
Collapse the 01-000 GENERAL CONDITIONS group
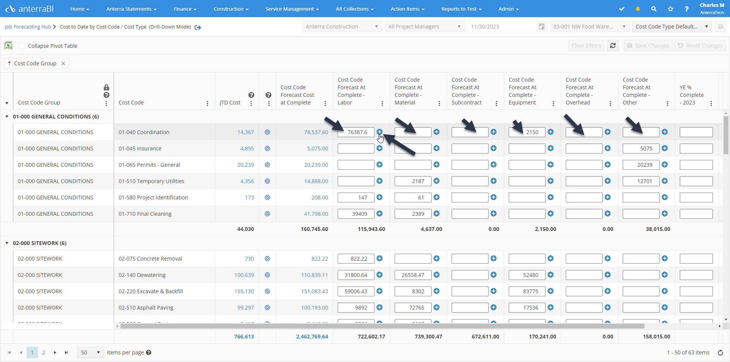[7, 117]
